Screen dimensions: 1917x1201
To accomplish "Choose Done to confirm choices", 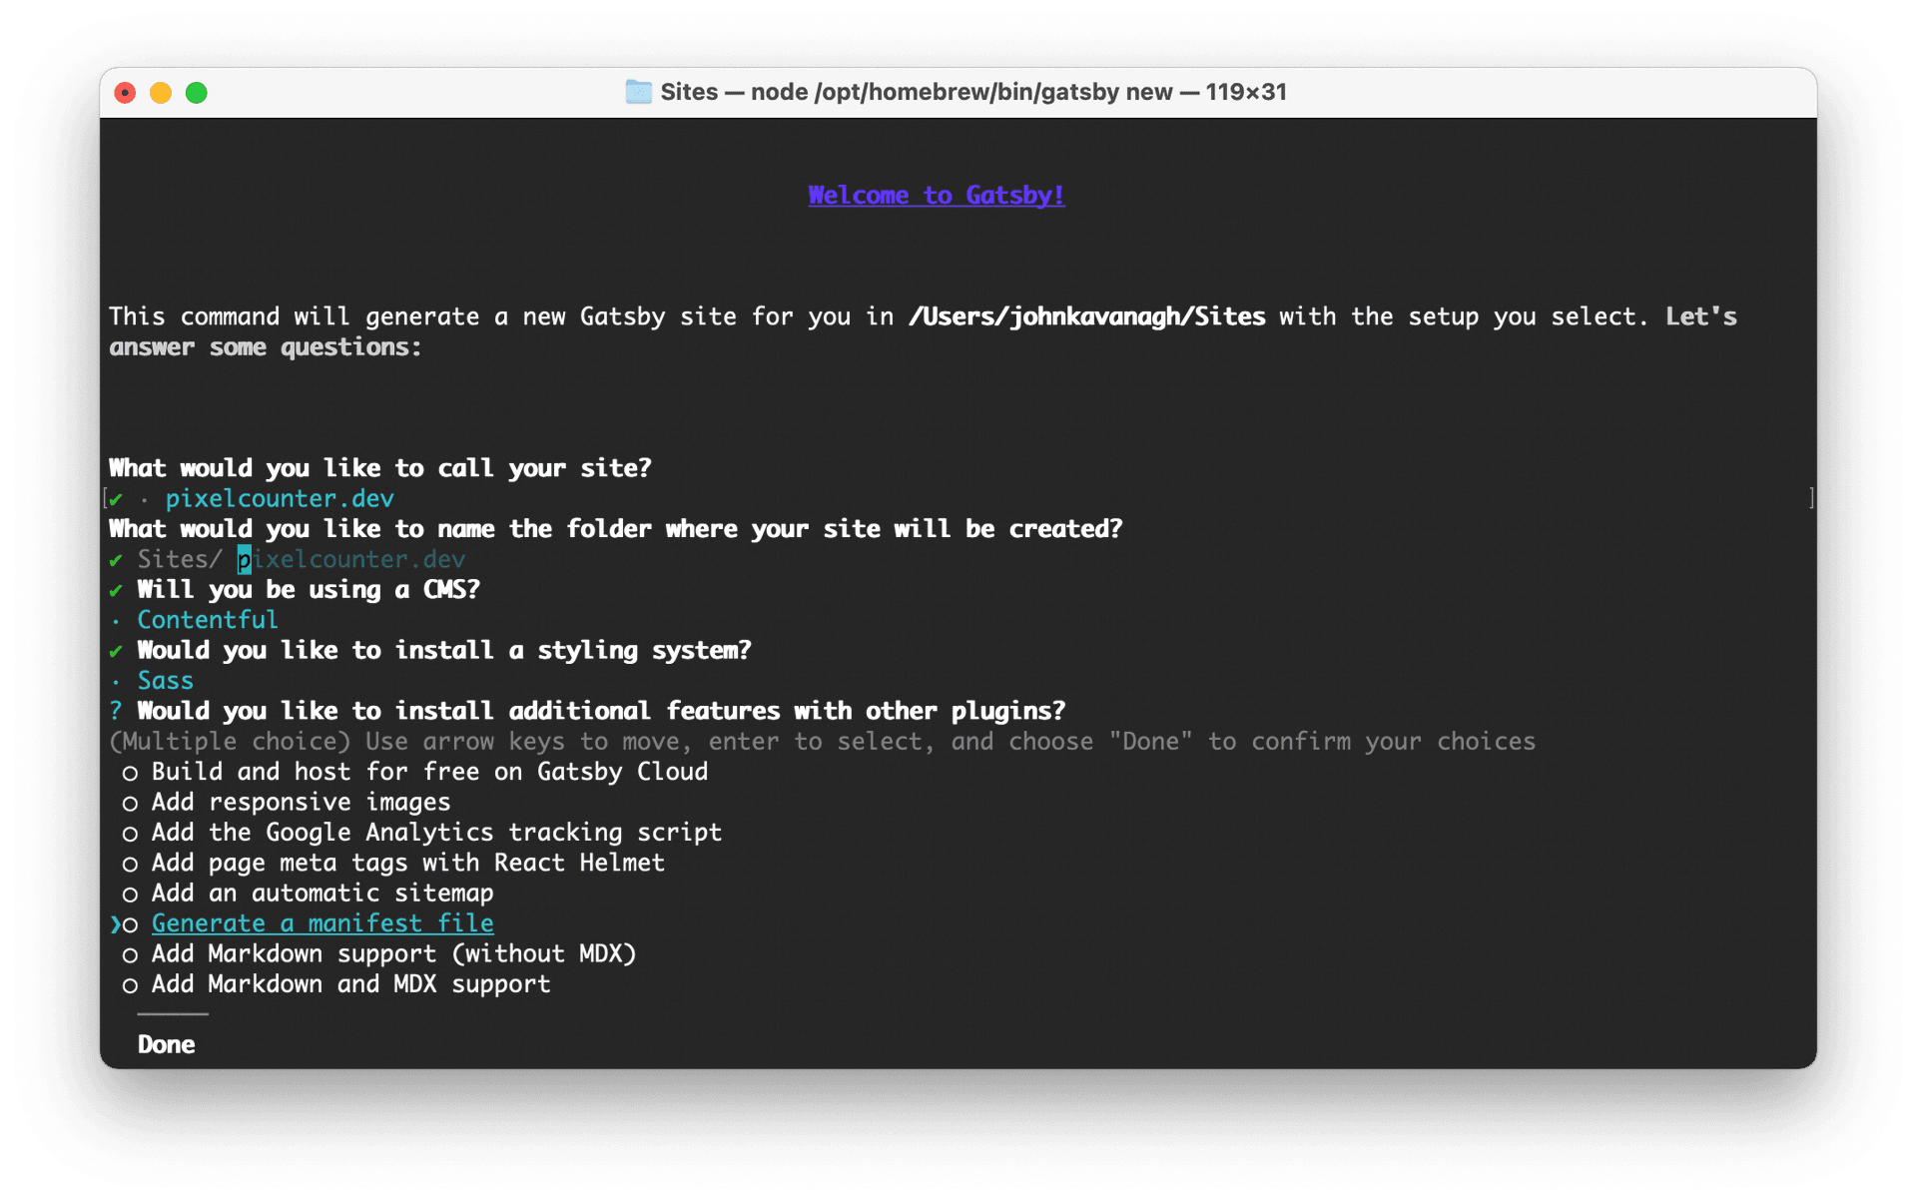I will click(166, 1045).
